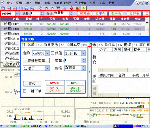Click the panel collapse arrow divider
150x128 pixels.
coord(90,72)
